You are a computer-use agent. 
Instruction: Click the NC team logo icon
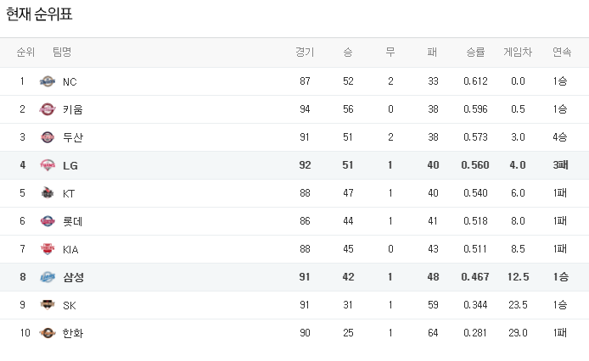[x=48, y=81]
